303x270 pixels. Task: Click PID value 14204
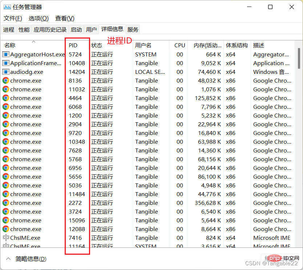[77, 72]
